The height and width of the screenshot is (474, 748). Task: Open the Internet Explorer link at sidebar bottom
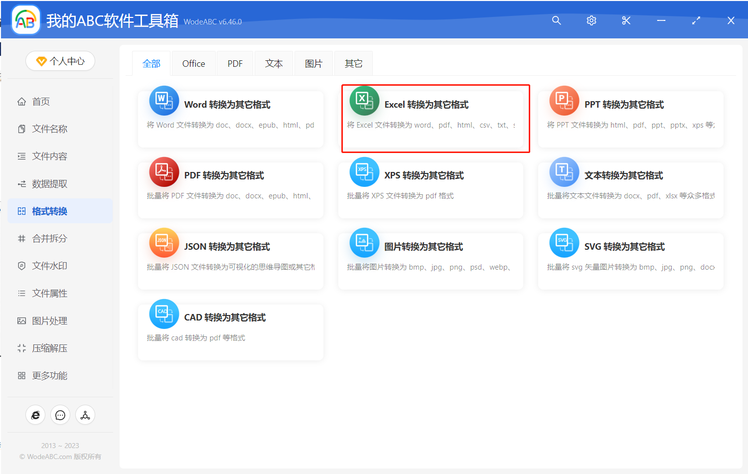point(35,415)
